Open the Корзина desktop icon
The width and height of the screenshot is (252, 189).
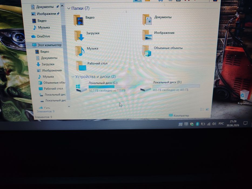[244, 97]
